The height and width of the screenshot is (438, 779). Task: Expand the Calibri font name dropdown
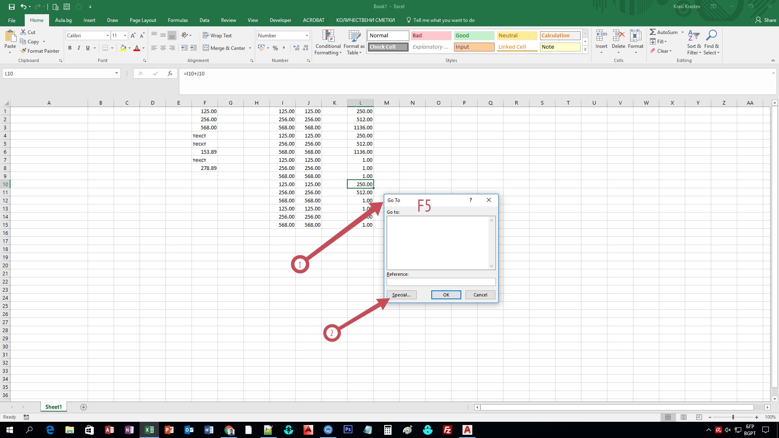(108, 35)
